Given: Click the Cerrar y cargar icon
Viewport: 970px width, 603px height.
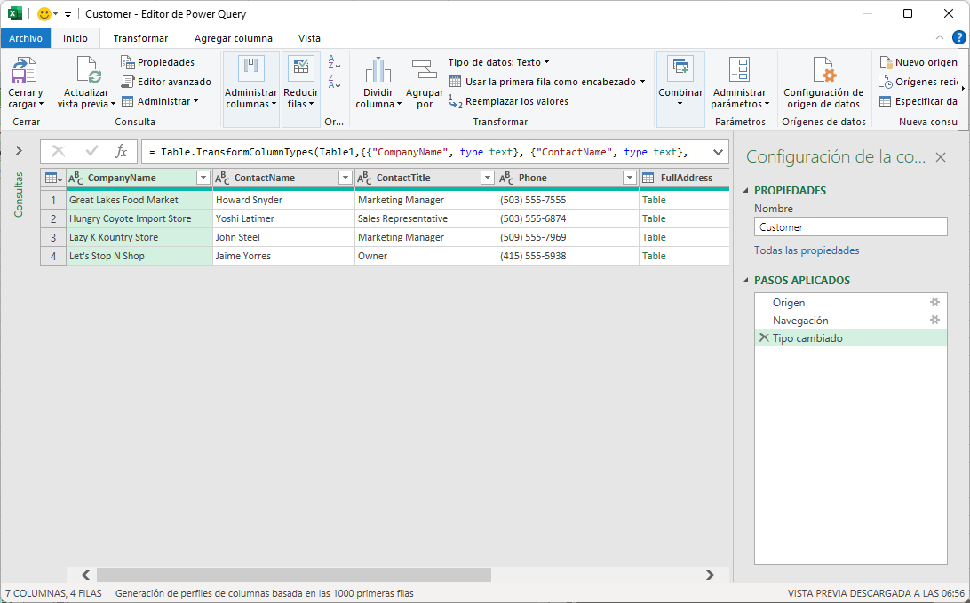Looking at the screenshot, I should click(25, 70).
